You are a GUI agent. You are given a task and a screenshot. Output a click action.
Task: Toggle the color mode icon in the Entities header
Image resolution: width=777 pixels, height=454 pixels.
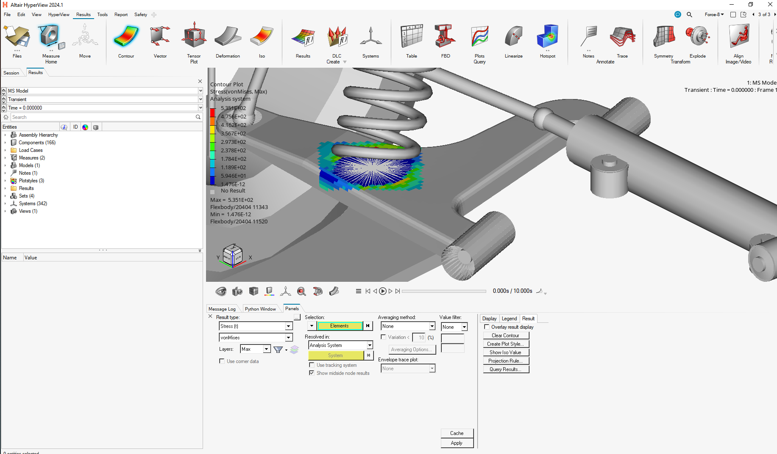pyautogui.click(x=85, y=127)
